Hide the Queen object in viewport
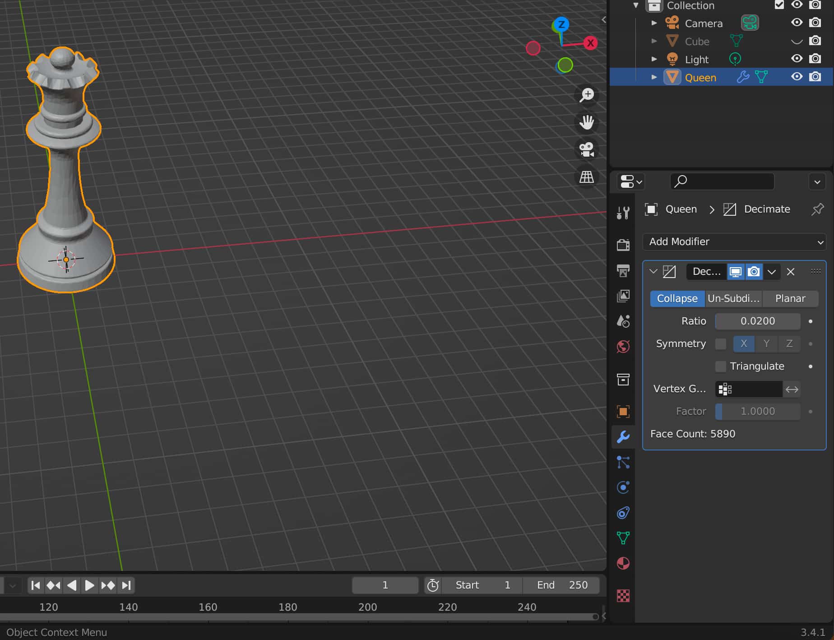Image resolution: width=834 pixels, height=640 pixels. point(797,77)
